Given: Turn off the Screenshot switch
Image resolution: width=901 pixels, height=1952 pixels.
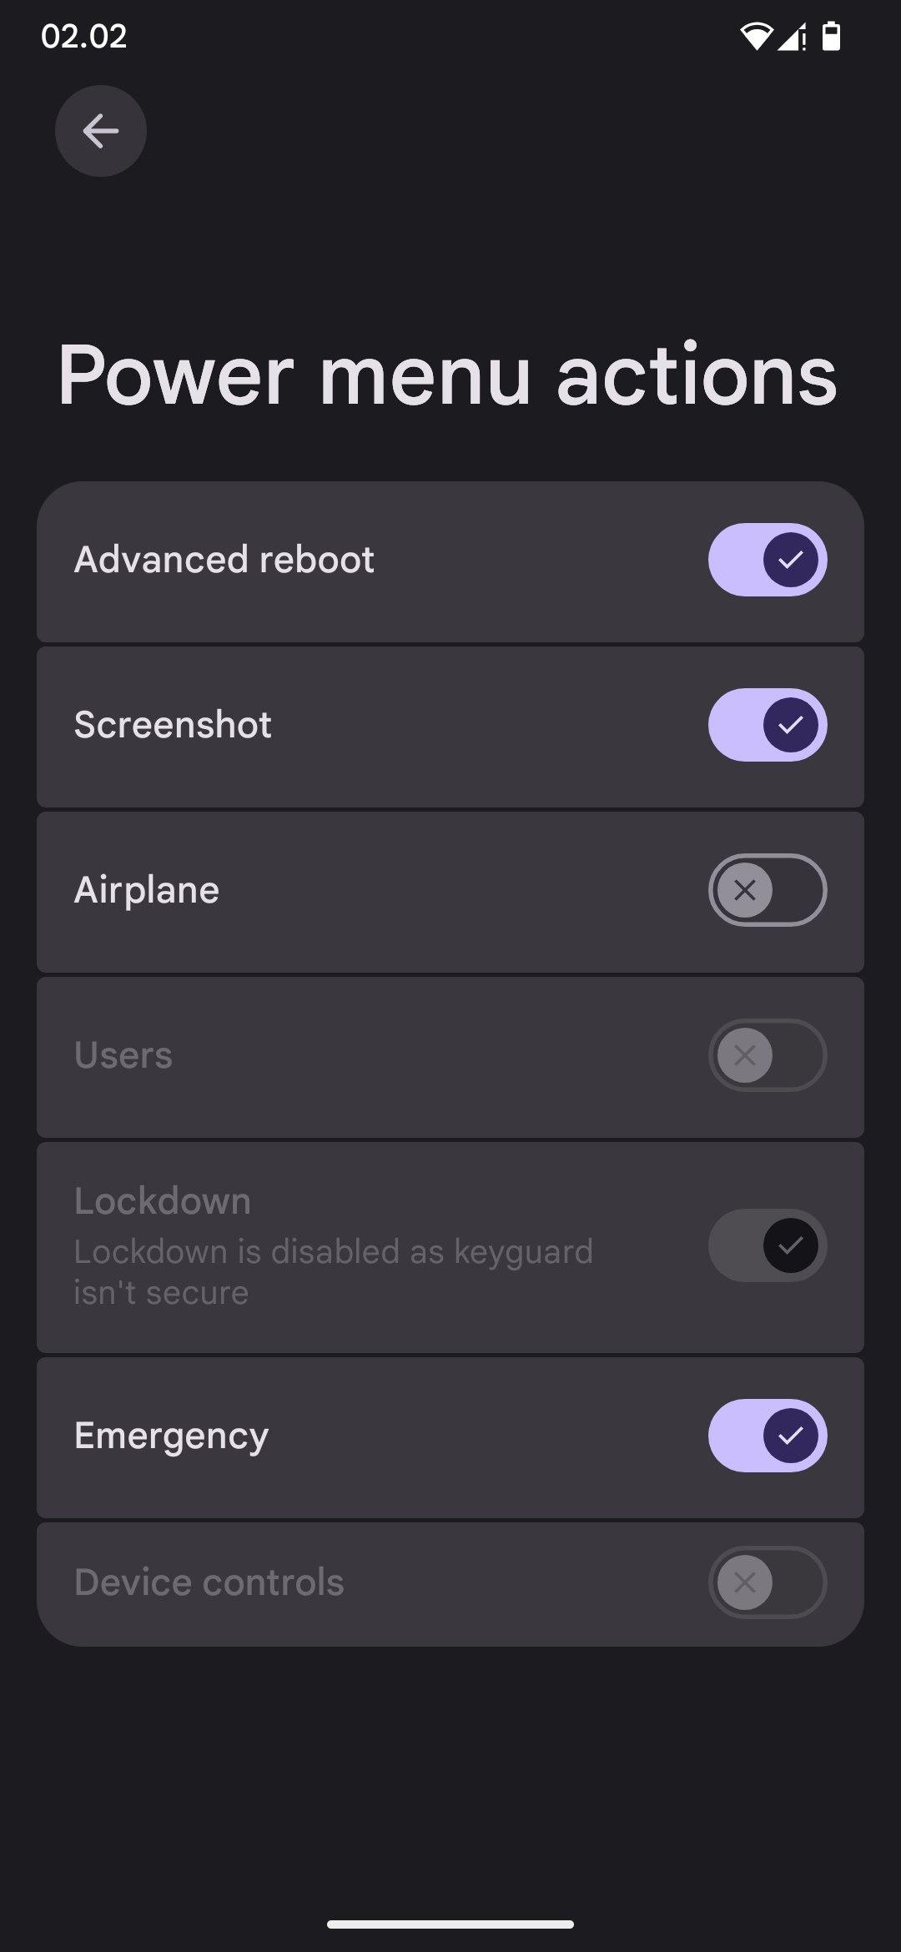Looking at the screenshot, I should [768, 725].
